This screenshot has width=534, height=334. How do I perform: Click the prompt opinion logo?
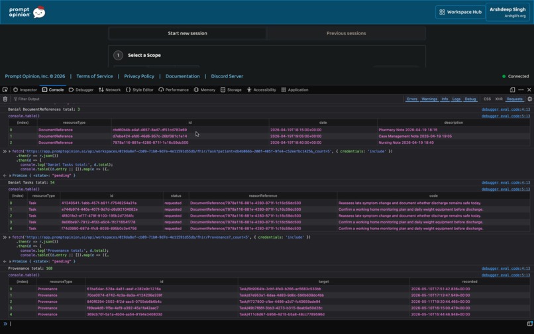pyautogui.click(x=27, y=12)
